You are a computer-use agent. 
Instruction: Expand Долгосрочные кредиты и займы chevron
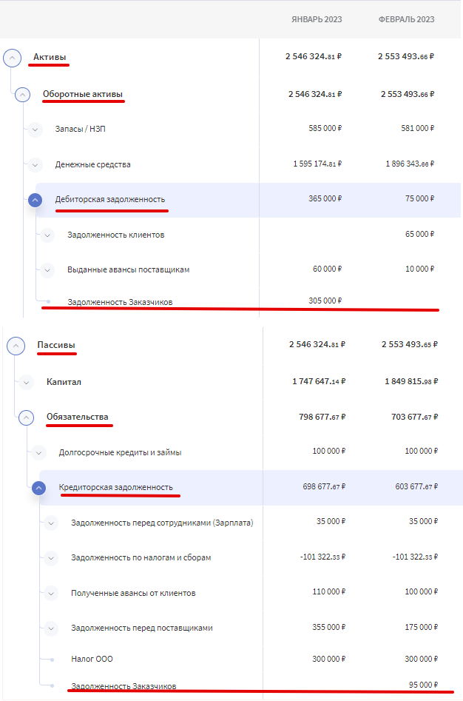pyautogui.click(x=39, y=453)
